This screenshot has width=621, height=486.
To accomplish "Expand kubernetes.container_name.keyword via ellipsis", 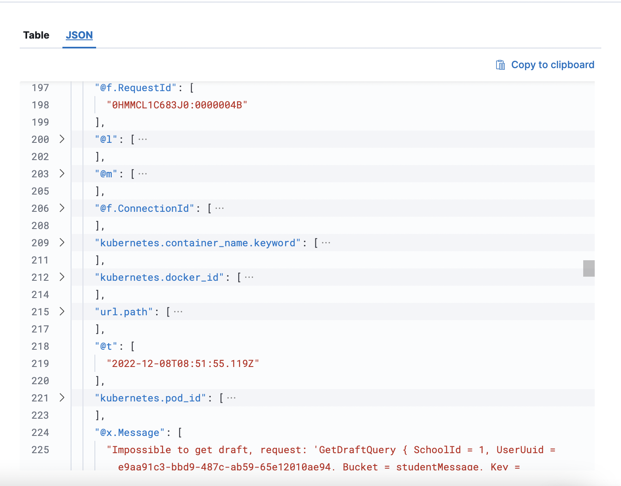I will point(326,242).
